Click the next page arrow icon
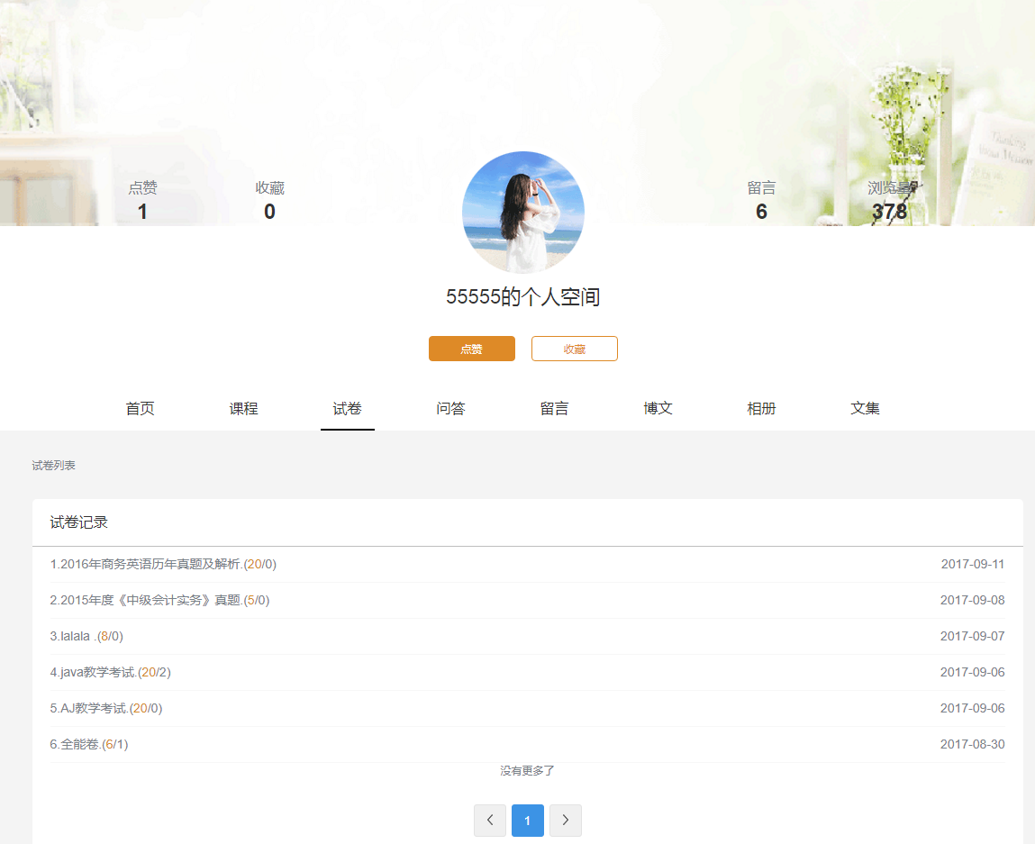Viewport: 1035px width, 844px height. click(565, 820)
